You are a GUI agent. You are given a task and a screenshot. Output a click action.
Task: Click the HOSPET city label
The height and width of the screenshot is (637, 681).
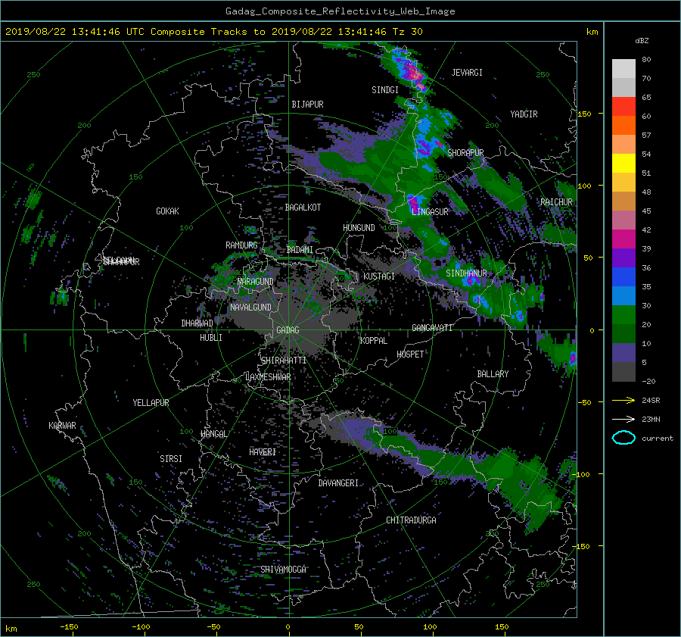pyautogui.click(x=410, y=354)
